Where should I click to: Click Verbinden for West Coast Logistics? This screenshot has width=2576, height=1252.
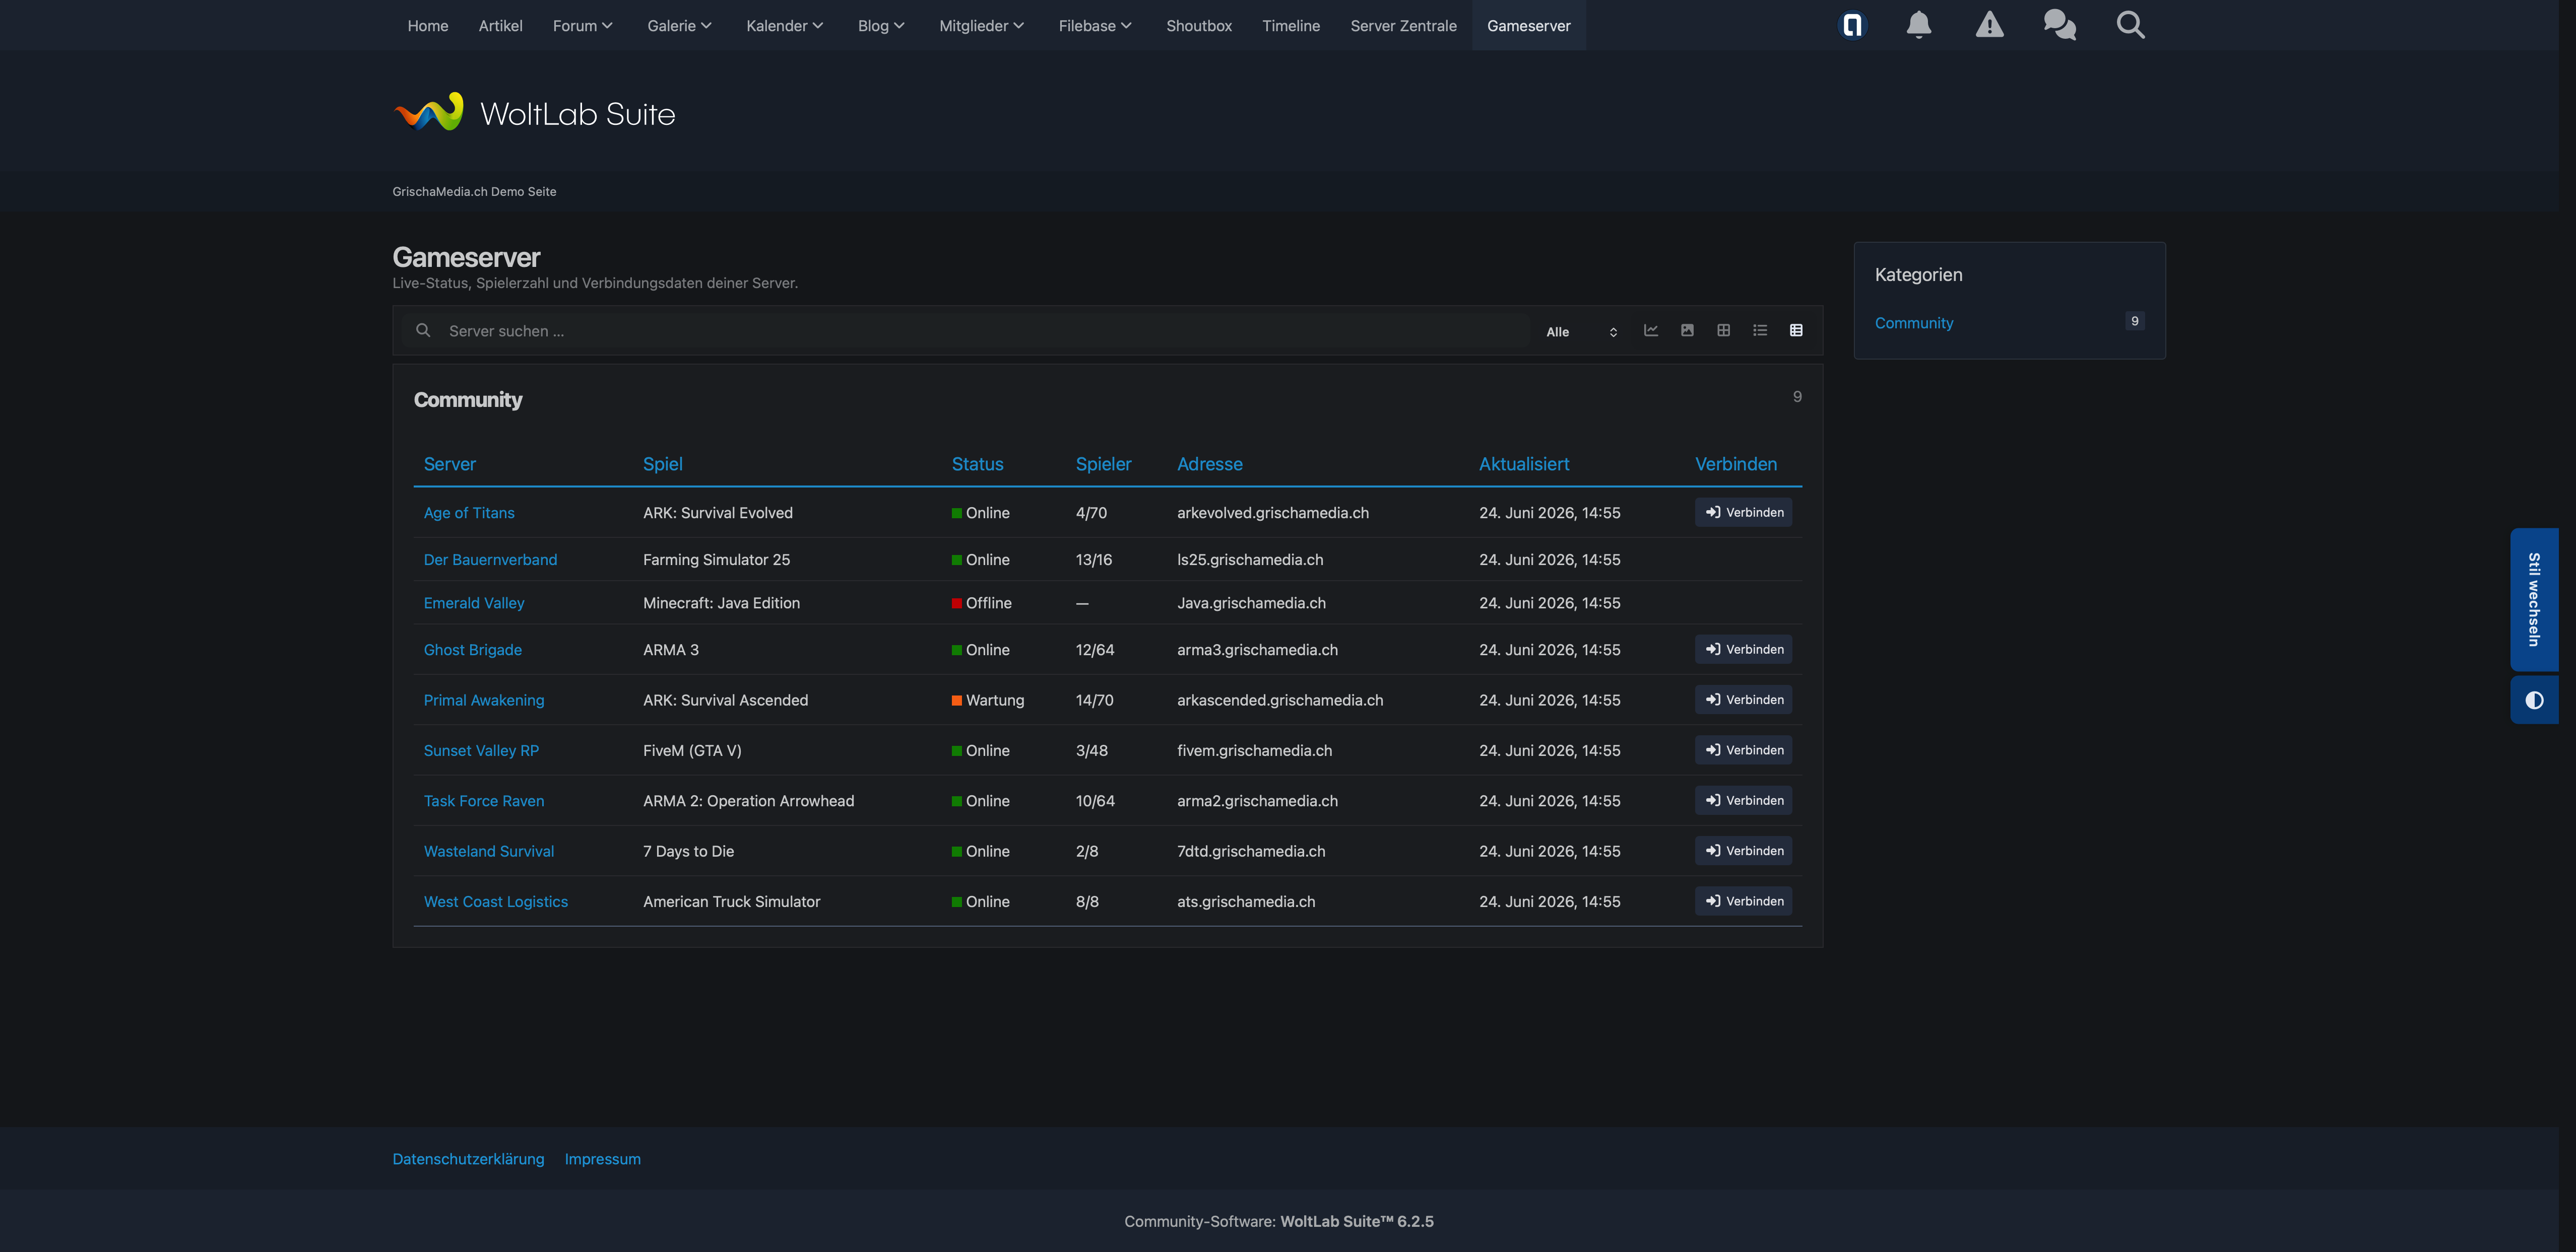pos(1743,901)
